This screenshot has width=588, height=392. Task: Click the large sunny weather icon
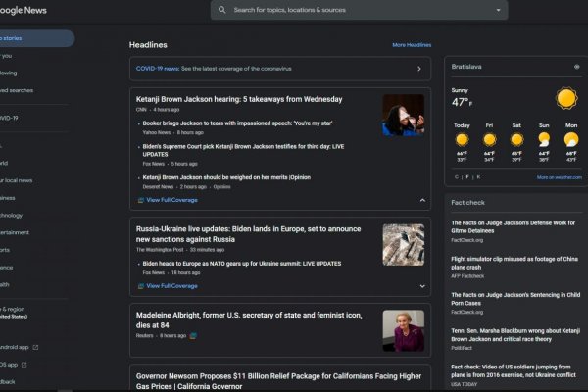(x=566, y=98)
